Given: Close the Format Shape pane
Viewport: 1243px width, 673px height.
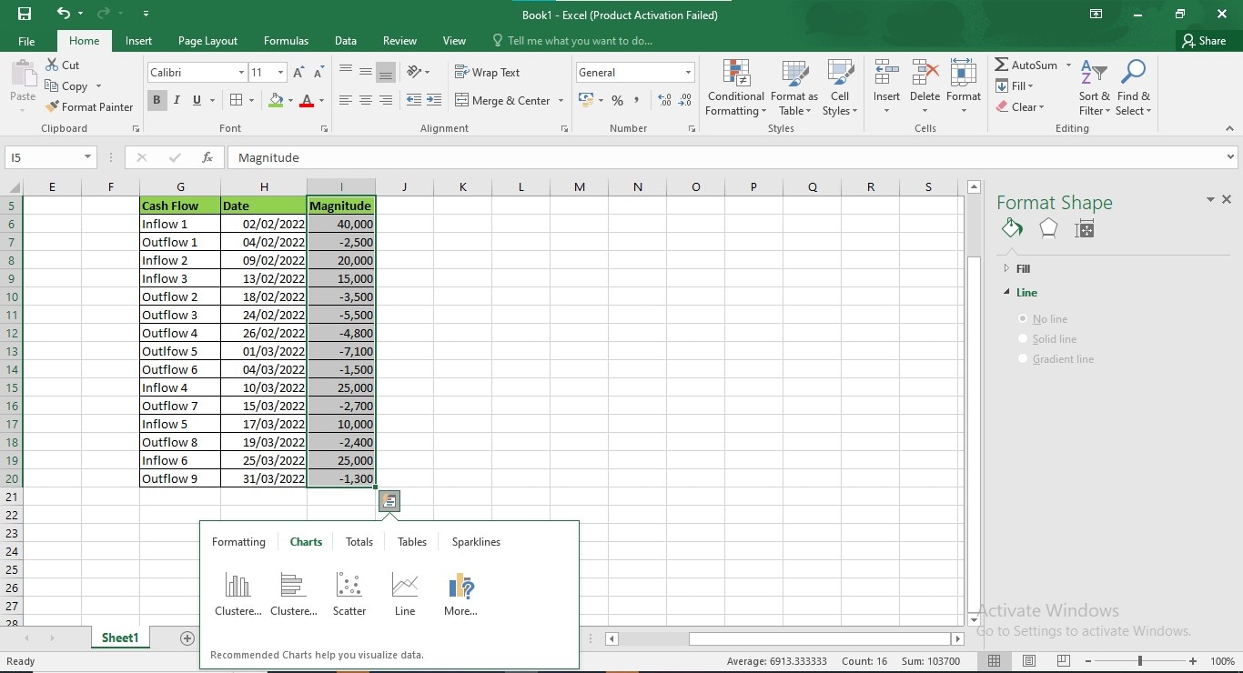Looking at the screenshot, I should click(1227, 199).
